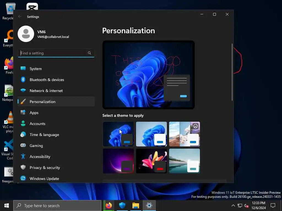This screenshot has height=211, width=282.
Task: Click the Privacy & security shield icon
Action: click(23, 167)
